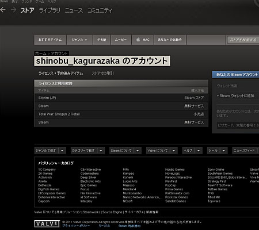Screen dimensions: 259x230
Task: Open the Activision publisher link
Action: (45, 178)
